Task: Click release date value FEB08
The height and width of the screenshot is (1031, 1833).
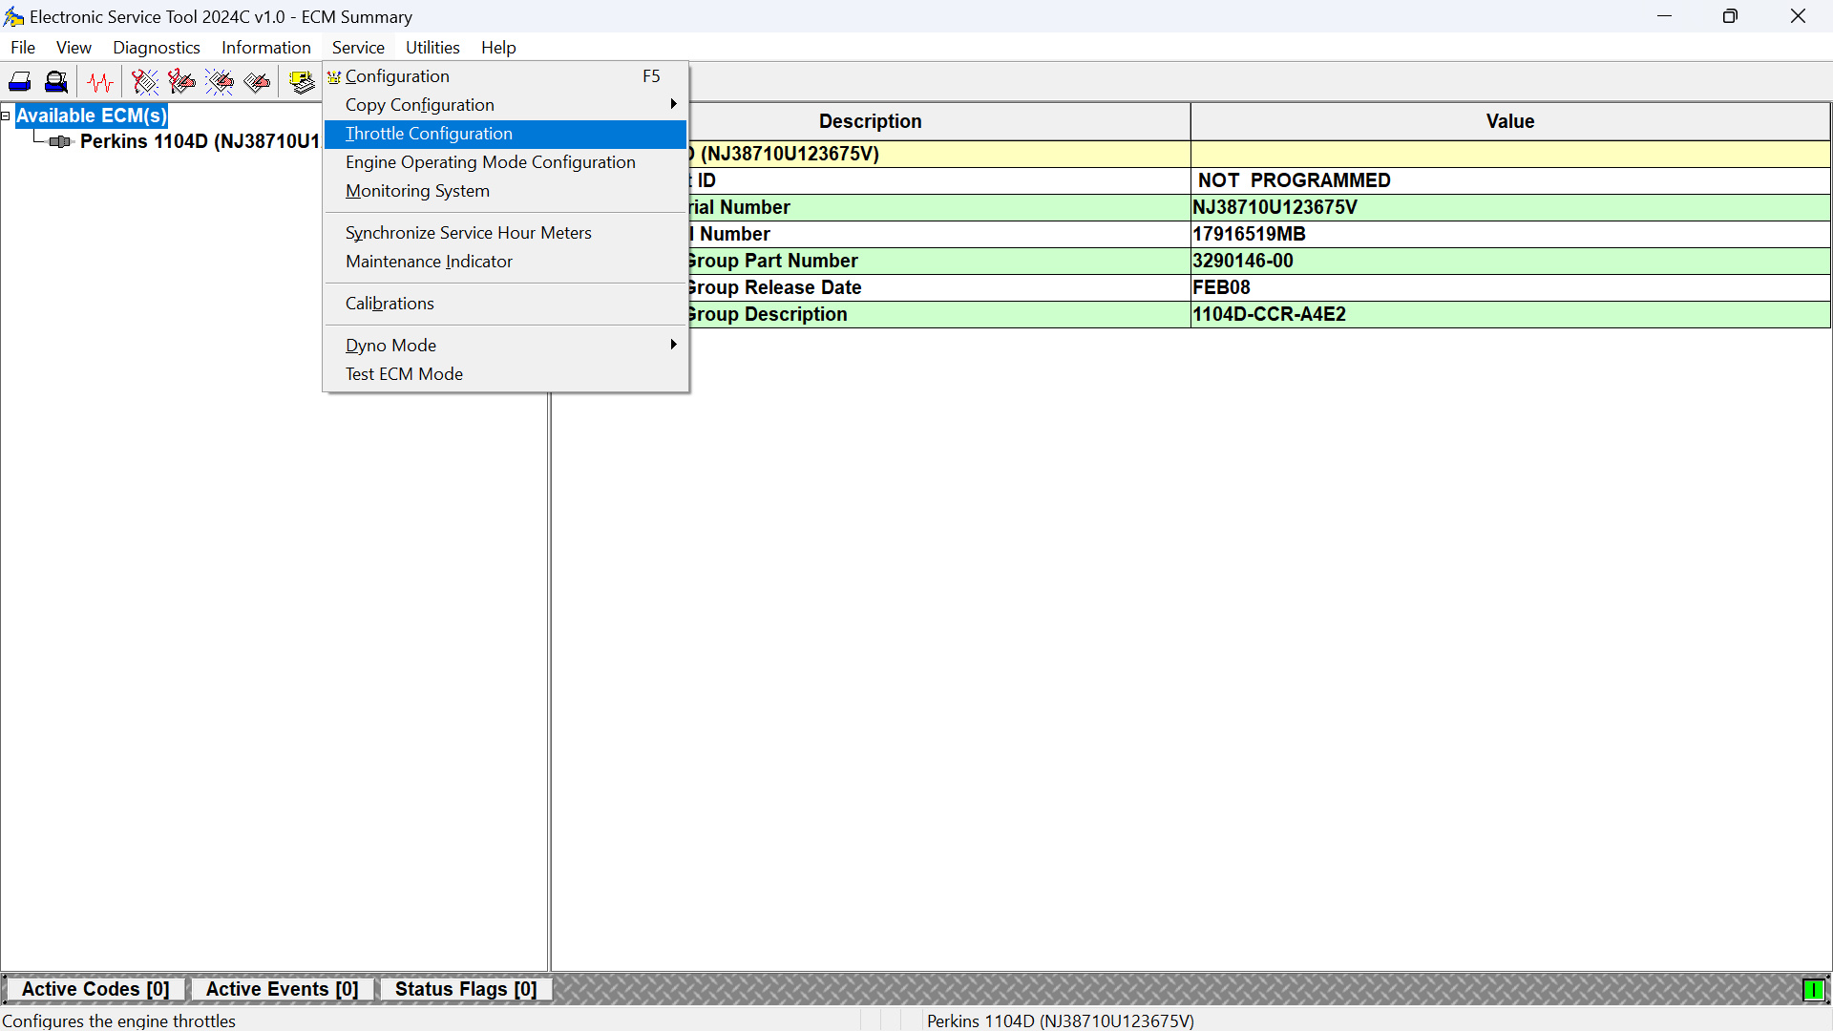Action: [1510, 287]
